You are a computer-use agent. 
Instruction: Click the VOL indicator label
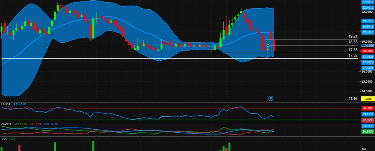click(x=4, y=139)
